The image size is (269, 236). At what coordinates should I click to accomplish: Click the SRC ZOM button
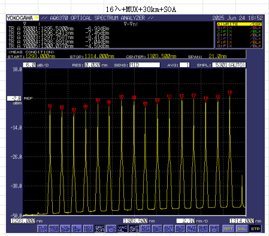tap(99, 229)
